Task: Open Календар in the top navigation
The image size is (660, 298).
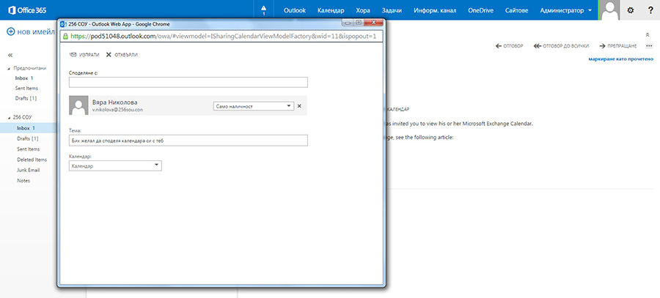Action: point(331,10)
